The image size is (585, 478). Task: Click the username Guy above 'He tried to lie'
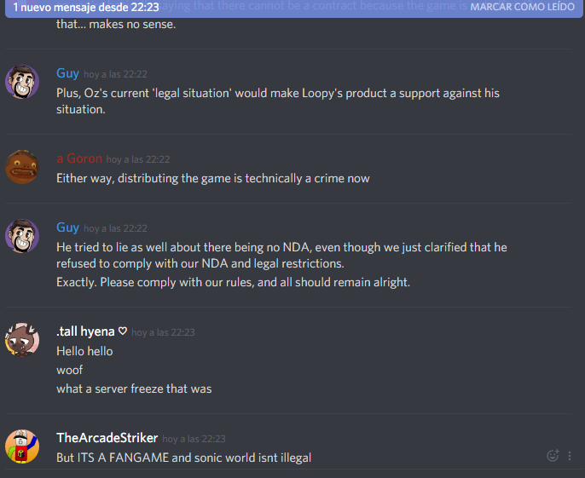67,227
